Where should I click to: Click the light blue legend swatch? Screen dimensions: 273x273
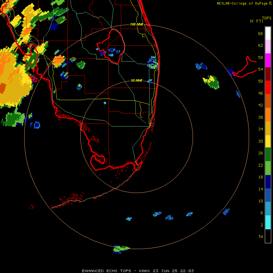[x=268, y=209]
